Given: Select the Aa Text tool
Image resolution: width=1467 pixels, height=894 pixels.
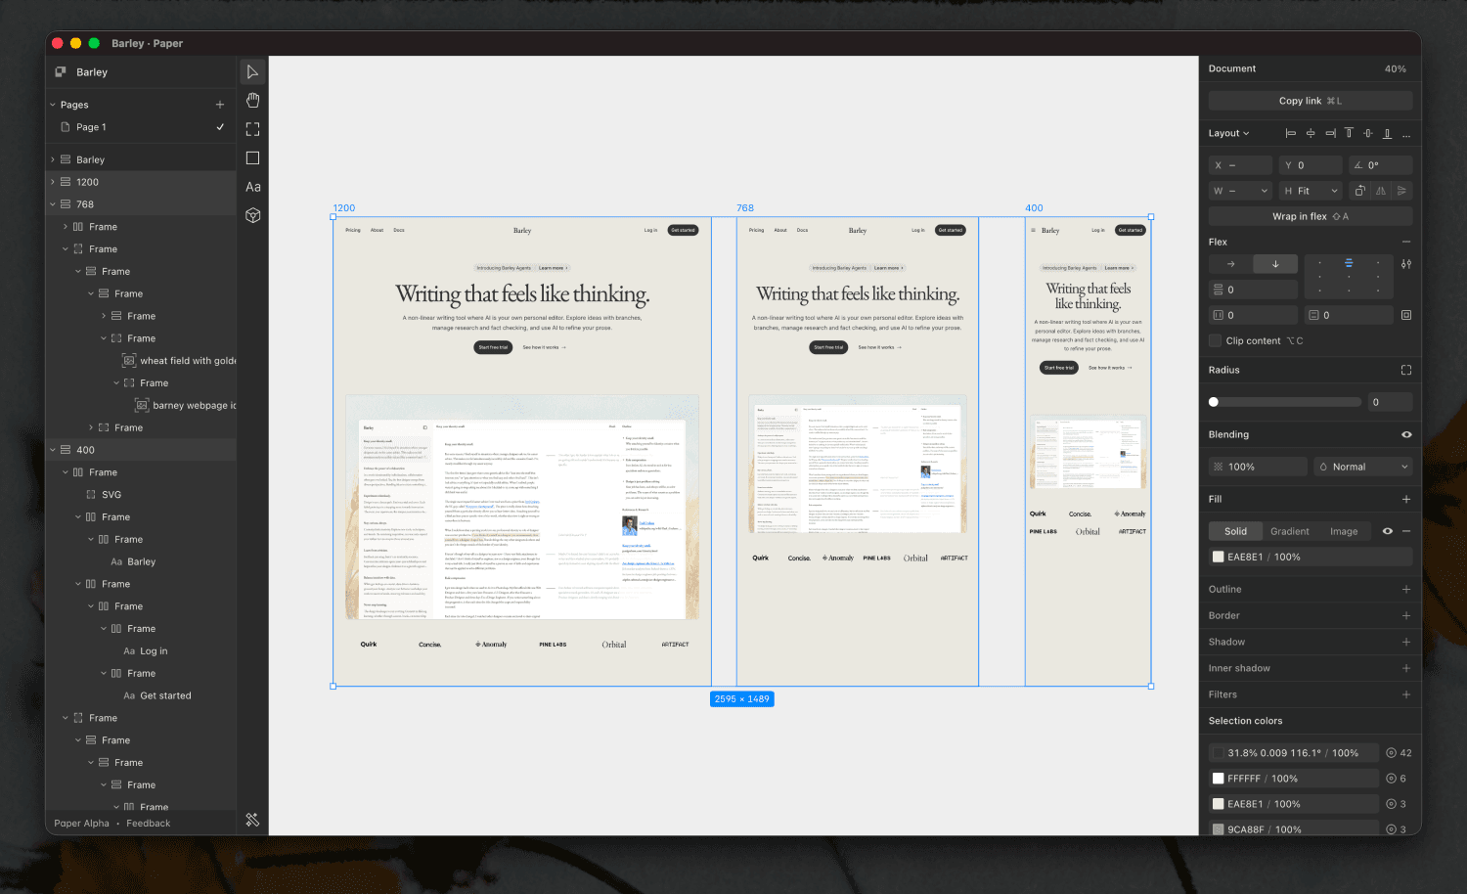Looking at the screenshot, I should tap(252, 187).
